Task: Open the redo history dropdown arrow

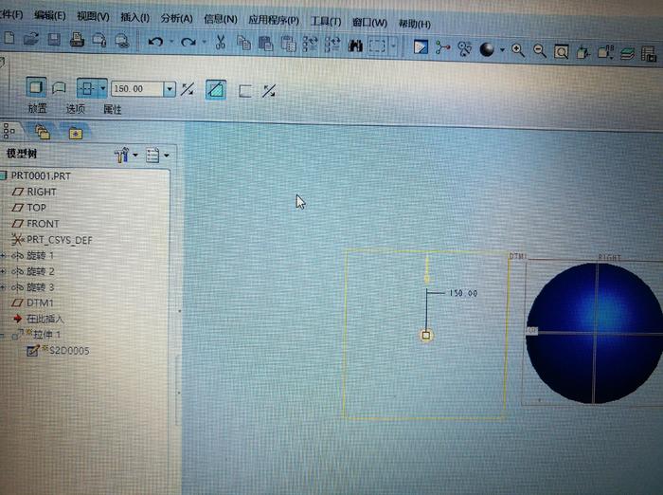Action: click(204, 42)
